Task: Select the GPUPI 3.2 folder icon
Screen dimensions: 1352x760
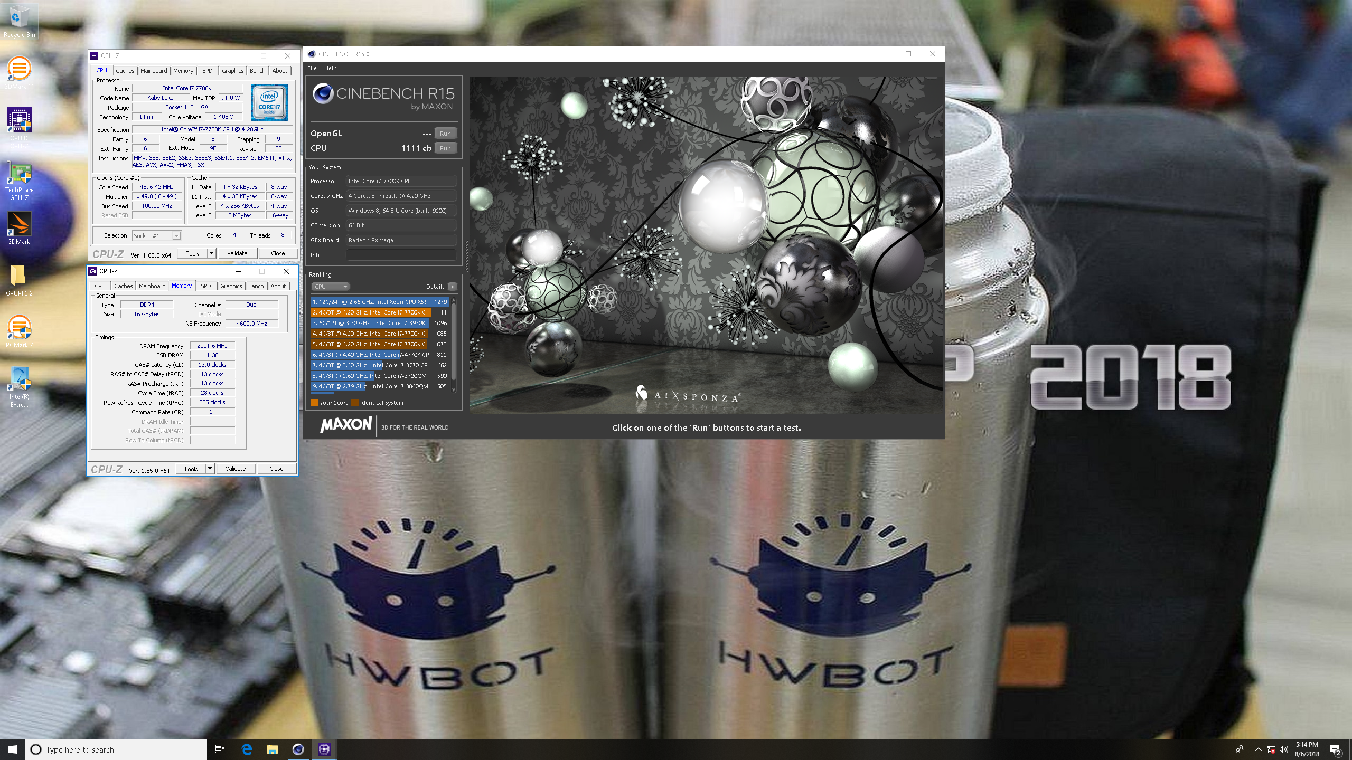Action: click(x=19, y=280)
